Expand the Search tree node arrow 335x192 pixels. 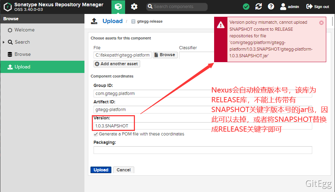click(4, 42)
